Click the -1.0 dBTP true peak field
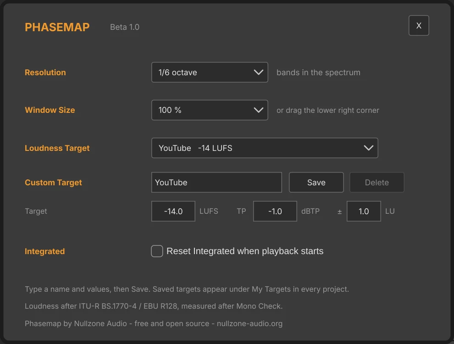Viewport: 454px width, 344px height. coord(275,211)
